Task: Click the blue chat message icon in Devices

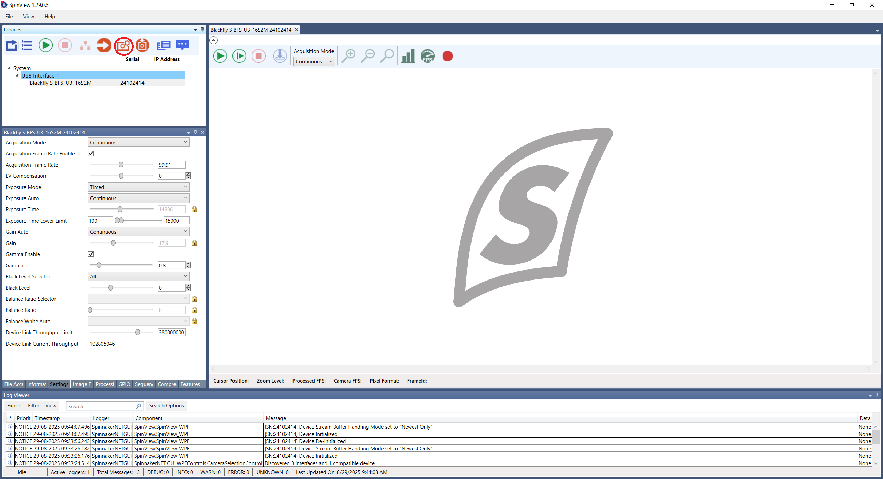Action: pyautogui.click(x=182, y=45)
